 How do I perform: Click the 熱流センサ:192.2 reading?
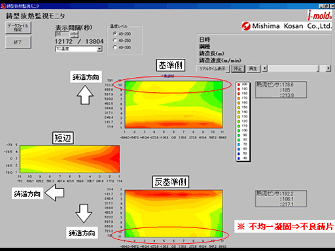pos(275,193)
